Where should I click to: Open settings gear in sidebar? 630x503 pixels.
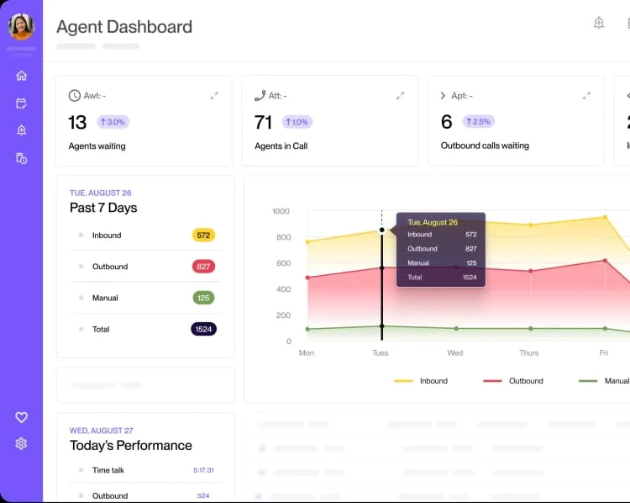pos(21,443)
